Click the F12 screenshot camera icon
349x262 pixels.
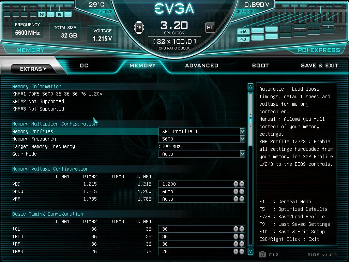click(x=262, y=254)
